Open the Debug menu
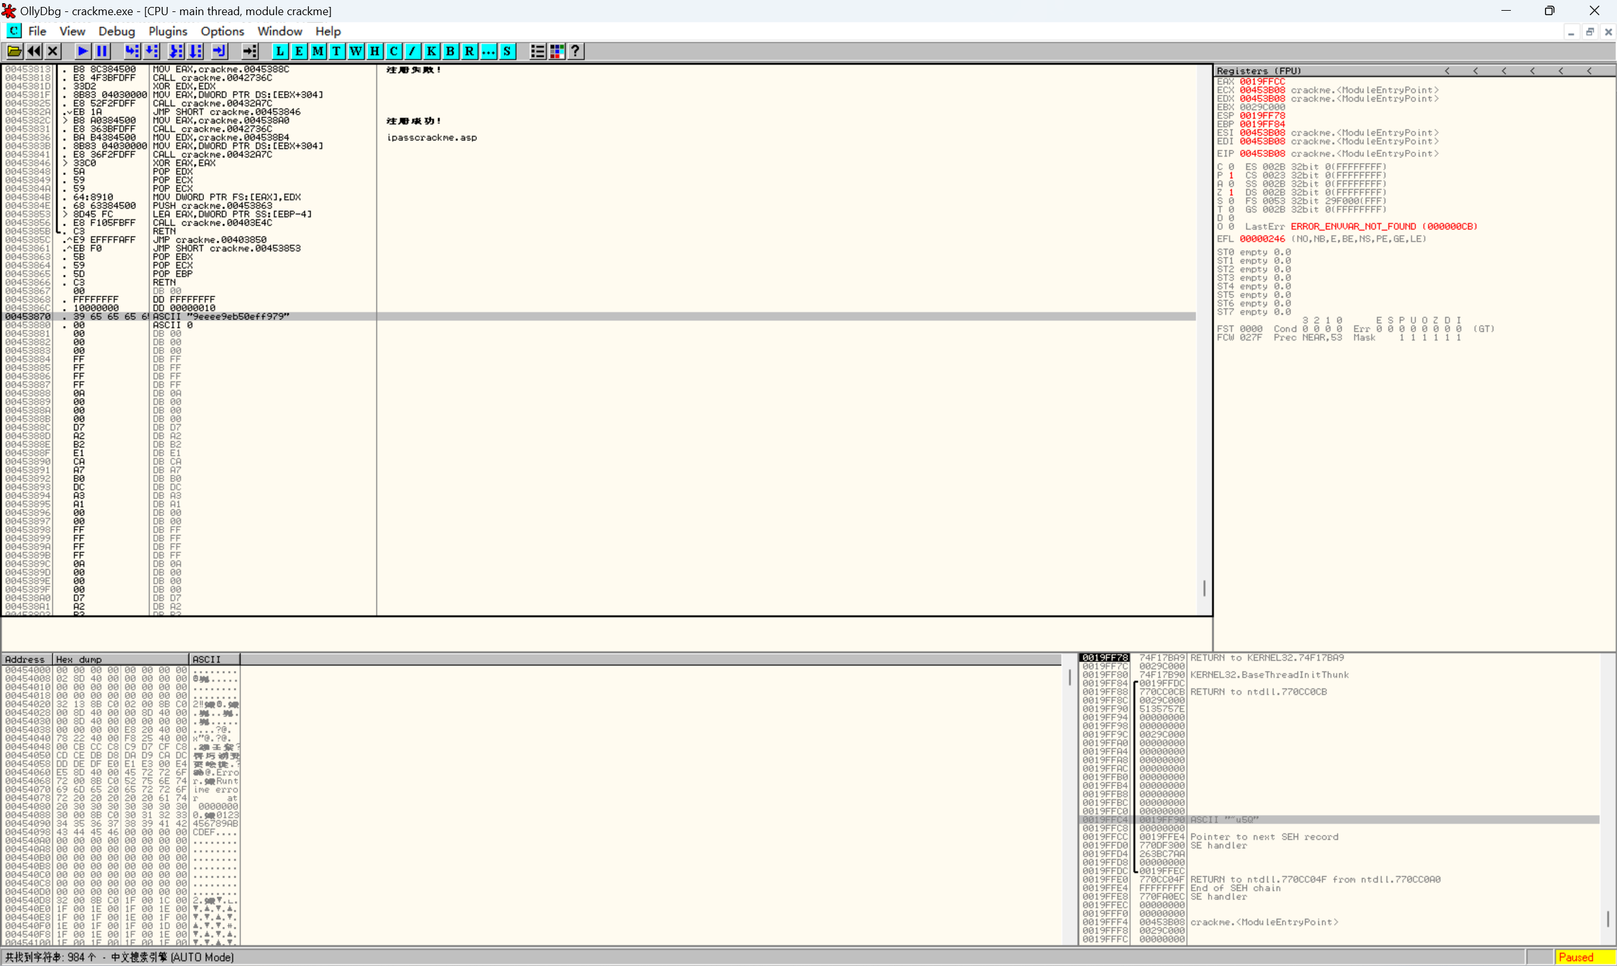Viewport: 1617px width, 966px height. point(116,31)
